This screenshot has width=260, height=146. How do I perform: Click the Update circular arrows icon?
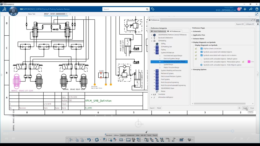tap(97, 140)
